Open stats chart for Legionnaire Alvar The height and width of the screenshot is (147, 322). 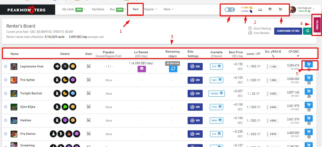89,66
